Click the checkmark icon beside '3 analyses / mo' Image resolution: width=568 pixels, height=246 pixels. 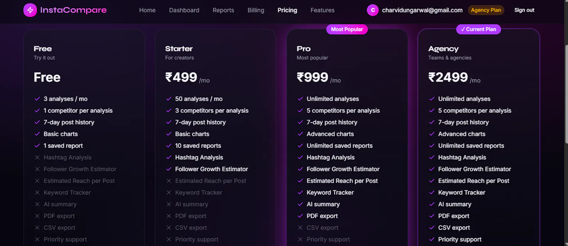click(37, 99)
